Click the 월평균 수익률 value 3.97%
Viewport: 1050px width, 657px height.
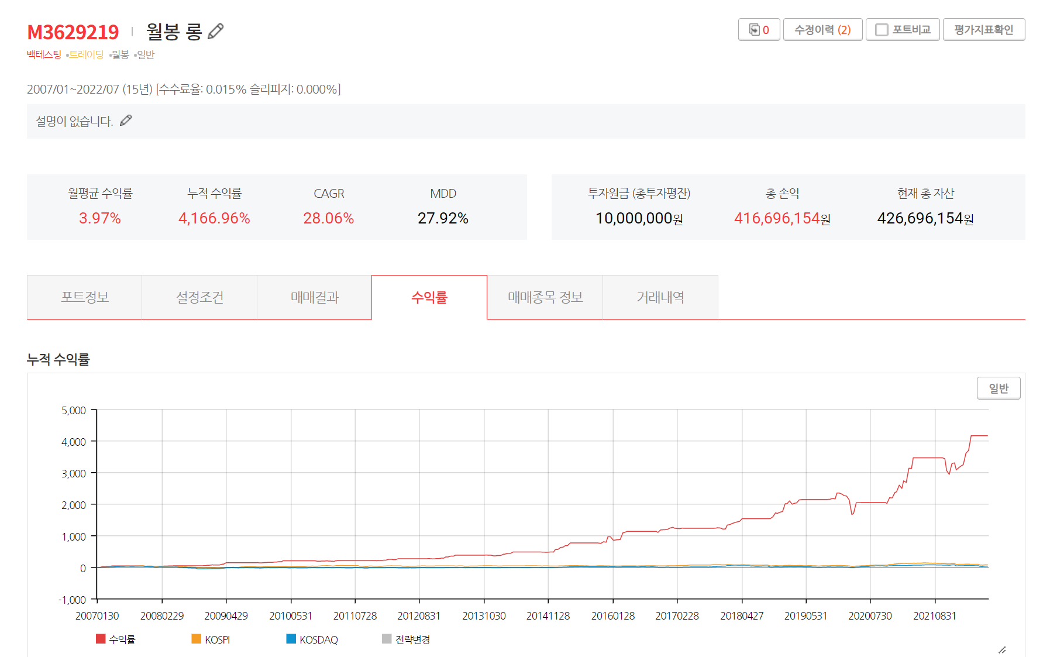tap(100, 218)
